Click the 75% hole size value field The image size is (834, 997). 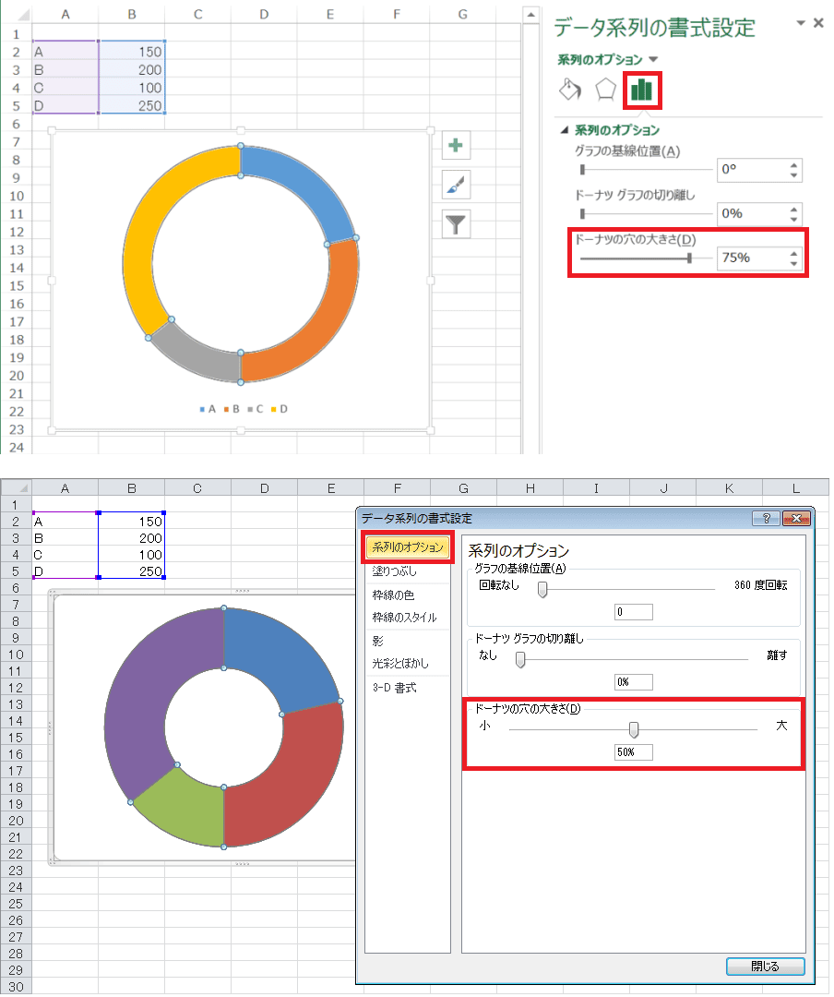(x=738, y=257)
